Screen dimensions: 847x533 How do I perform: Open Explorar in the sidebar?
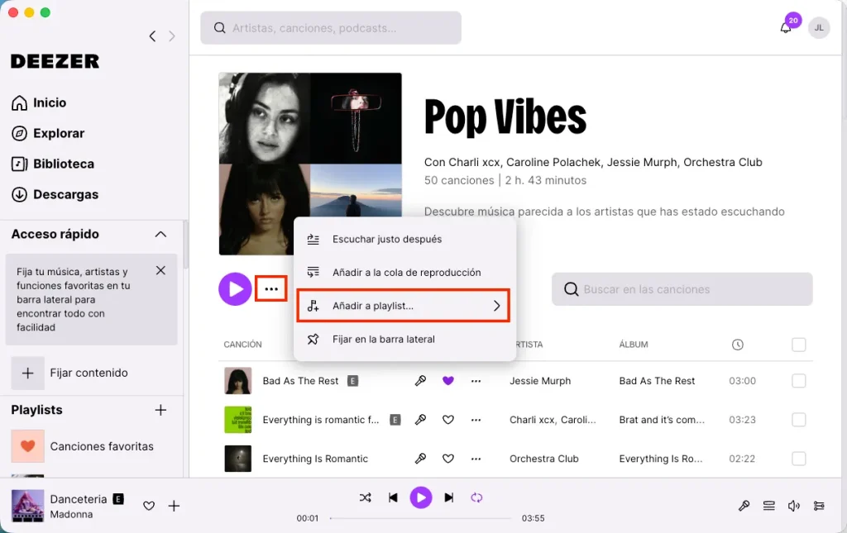[x=48, y=133]
